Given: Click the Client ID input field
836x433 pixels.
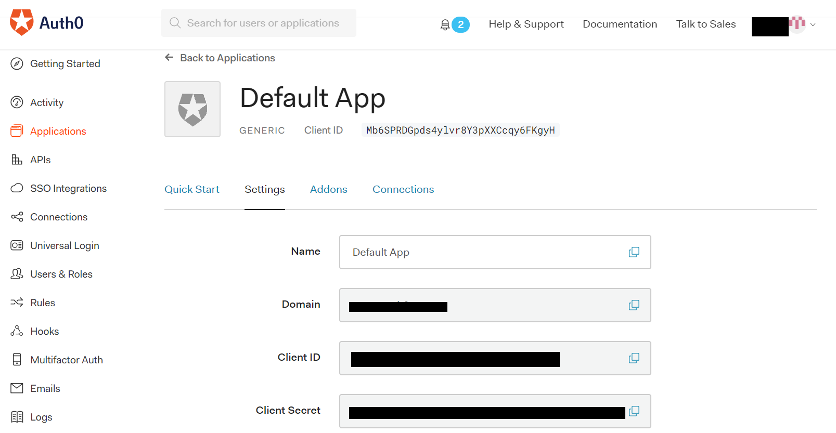Looking at the screenshot, I should click(495, 358).
